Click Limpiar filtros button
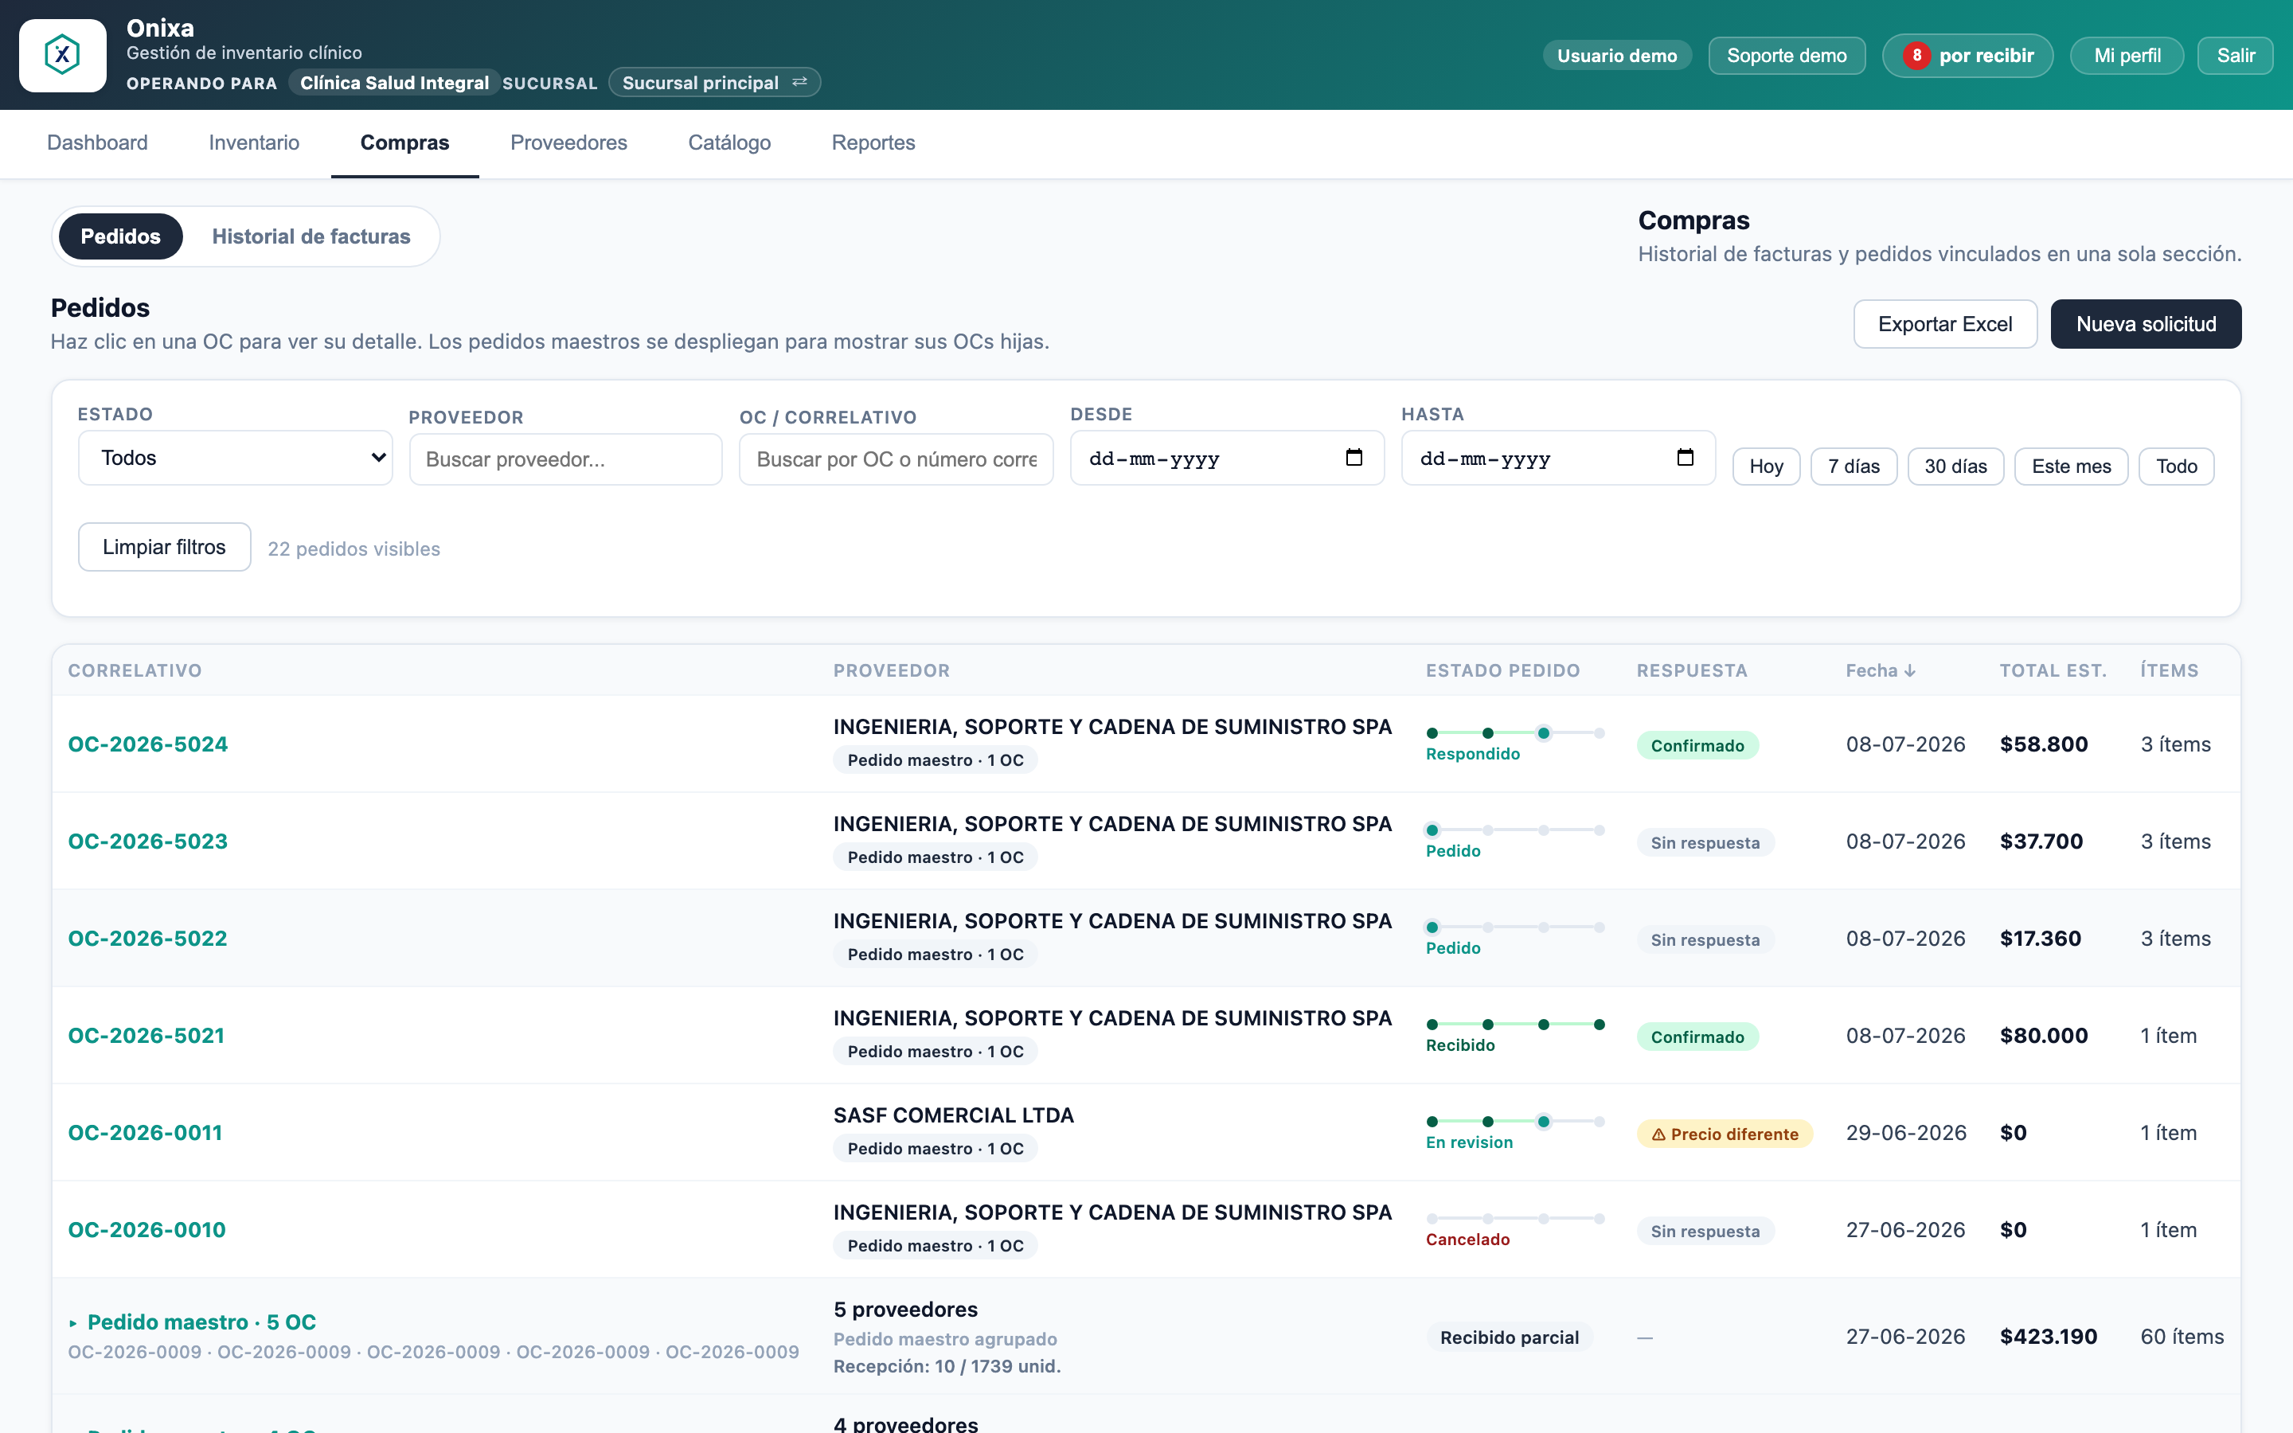This screenshot has height=1433, width=2293. [165, 547]
